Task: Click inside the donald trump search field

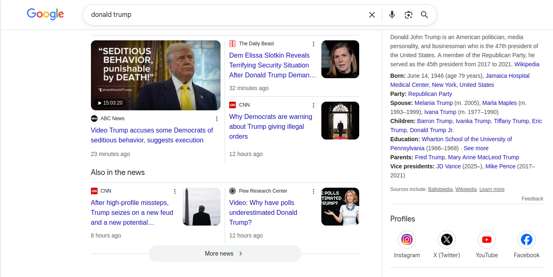Action: click(x=226, y=15)
